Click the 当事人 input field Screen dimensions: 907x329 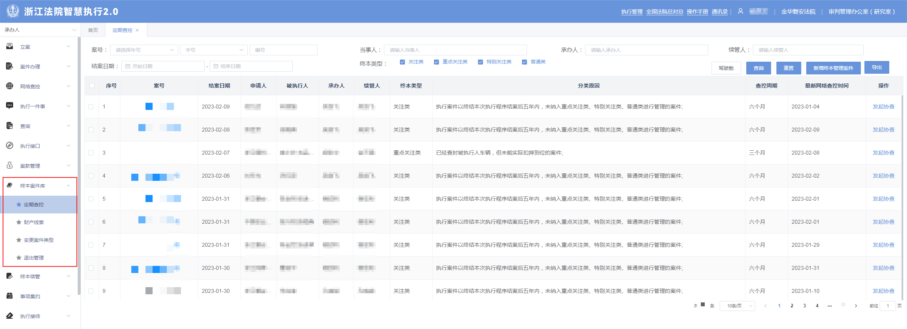(455, 50)
